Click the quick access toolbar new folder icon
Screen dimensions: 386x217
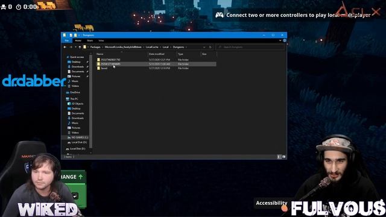click(x=75, y=35)
